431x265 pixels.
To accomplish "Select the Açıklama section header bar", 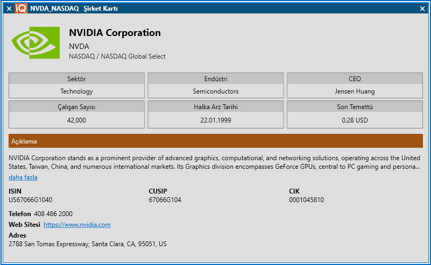I will point(216,141).
